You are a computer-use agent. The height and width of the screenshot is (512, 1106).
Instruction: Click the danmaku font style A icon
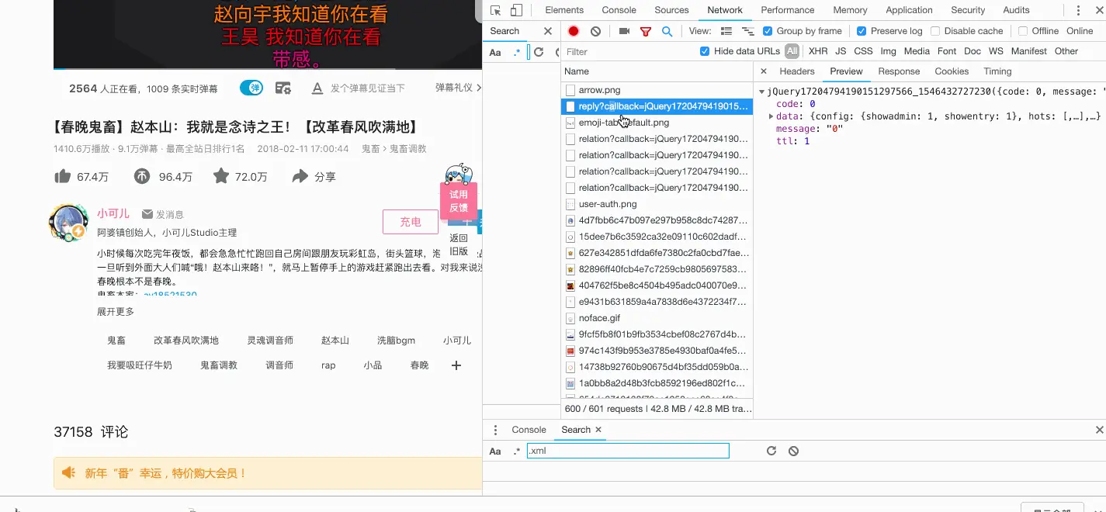[317, 88]
